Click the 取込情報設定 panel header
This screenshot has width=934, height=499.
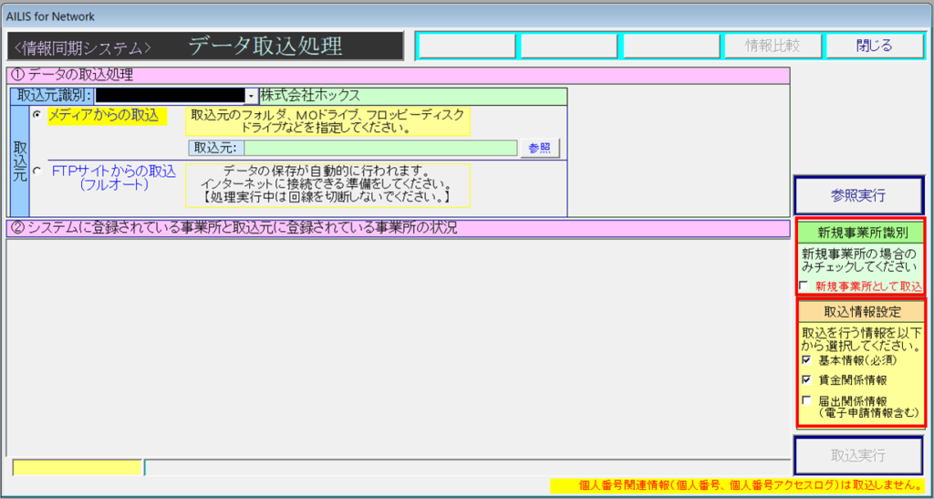pos(858,311)
